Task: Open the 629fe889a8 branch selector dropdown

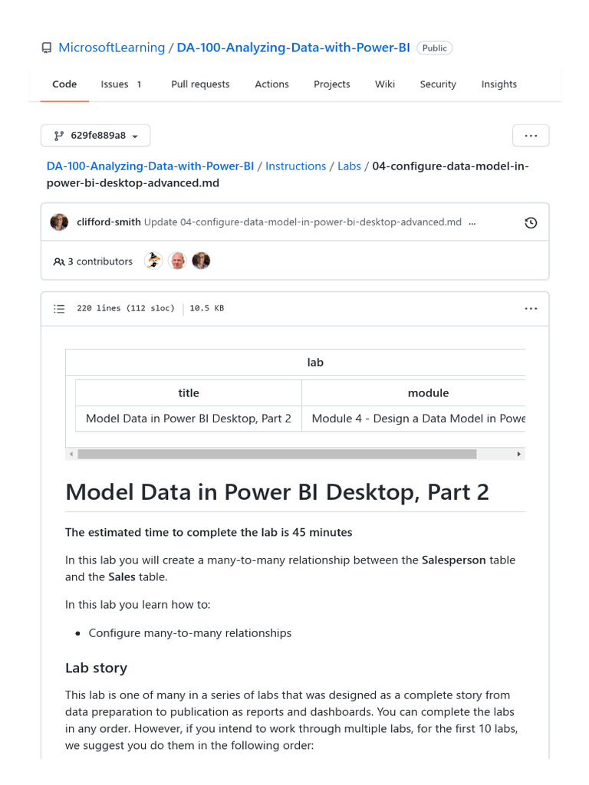Action: point(95,136)
